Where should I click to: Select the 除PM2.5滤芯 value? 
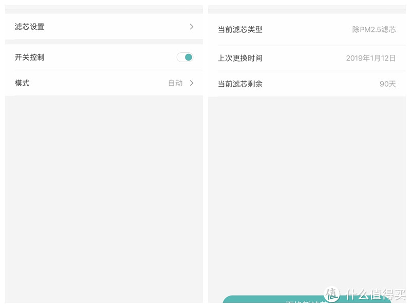coord(374,30)
